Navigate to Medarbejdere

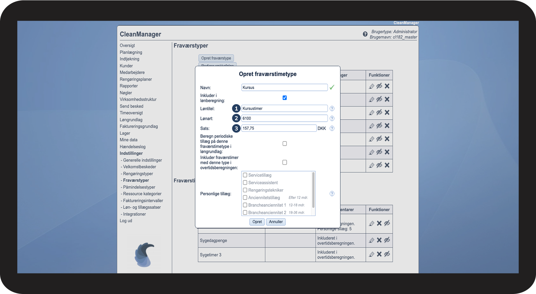point(132,72)
